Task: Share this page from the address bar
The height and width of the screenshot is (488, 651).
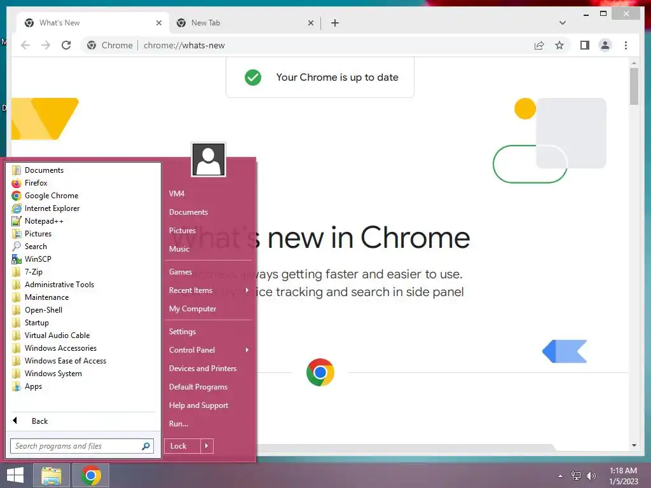Action: (539, 45)
